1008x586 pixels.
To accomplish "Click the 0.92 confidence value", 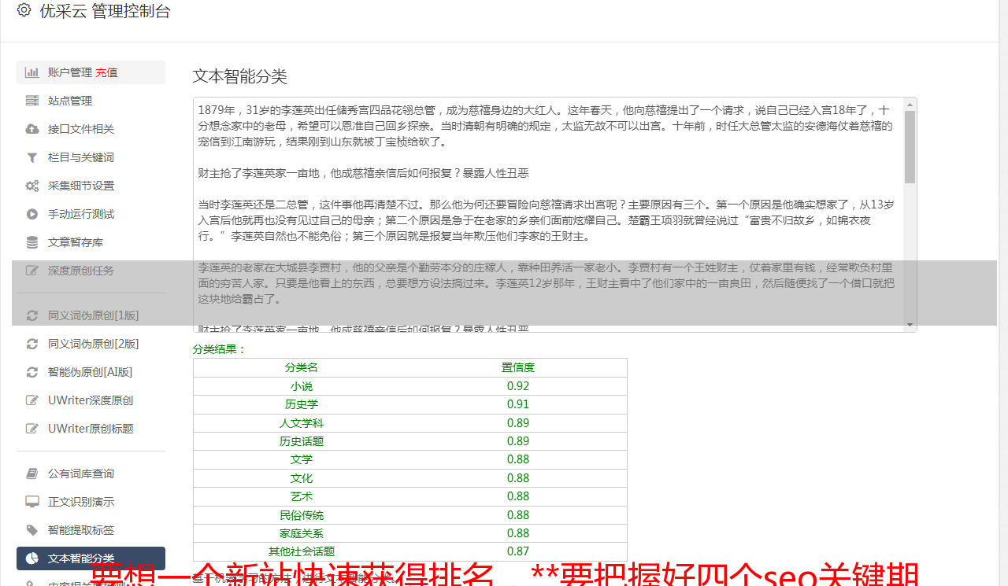I will (518, 386).
